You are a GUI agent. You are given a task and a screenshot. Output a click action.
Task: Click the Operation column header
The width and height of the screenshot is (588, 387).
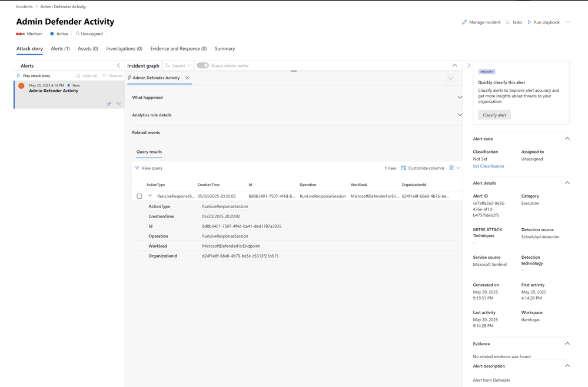(x=308, y=185)
